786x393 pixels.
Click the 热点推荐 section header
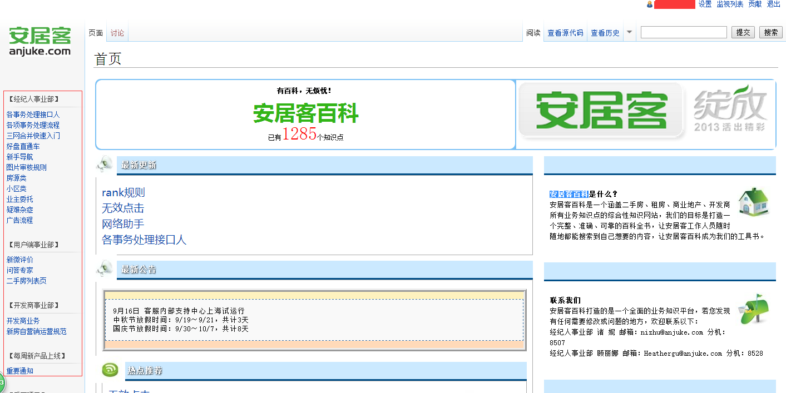[326, 371]
